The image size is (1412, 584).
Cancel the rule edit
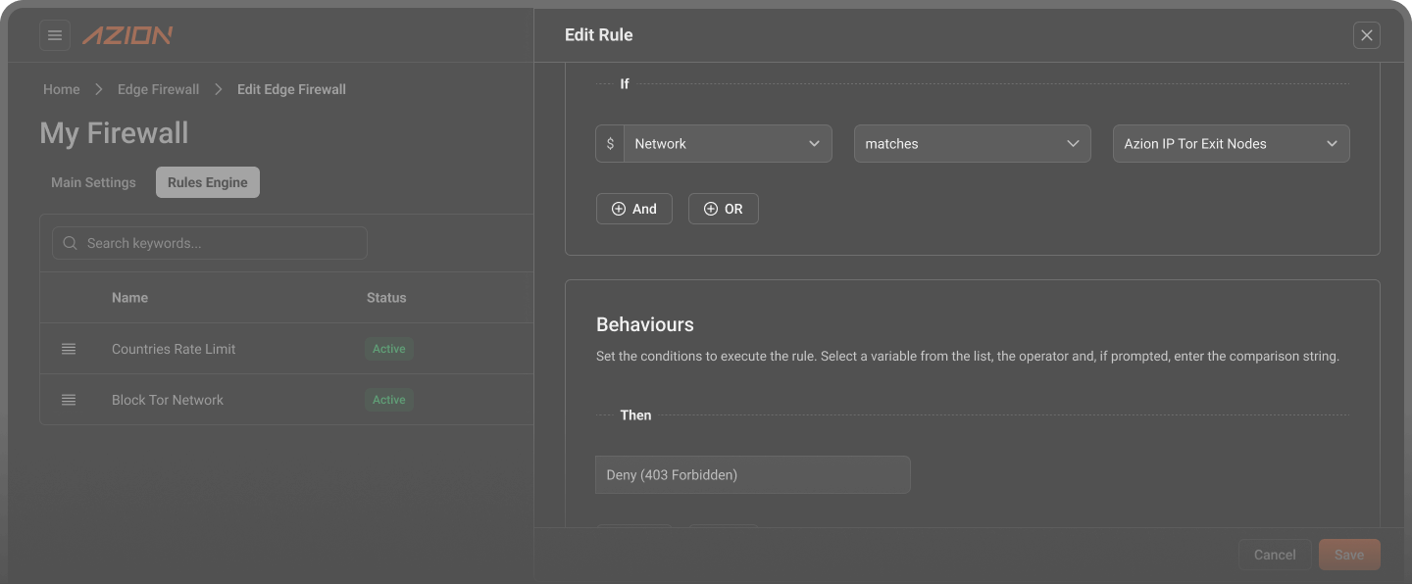(1275, 555)
